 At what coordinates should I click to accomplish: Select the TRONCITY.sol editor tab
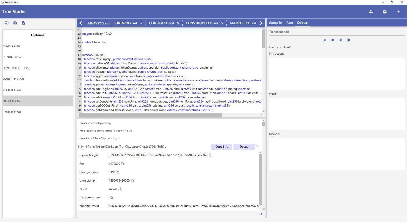pos(126,23)
